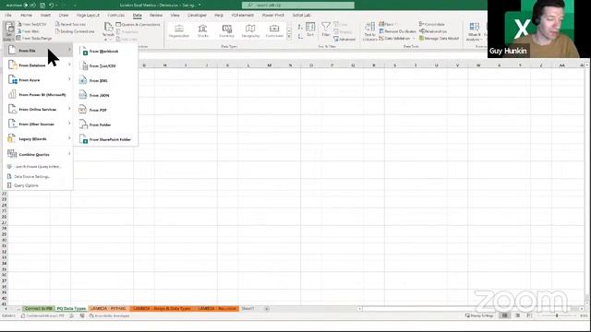This screenshot has width=591, height=332.
Task: Select From Text/CSV in submenu
Action: click(x=105, y=65)
